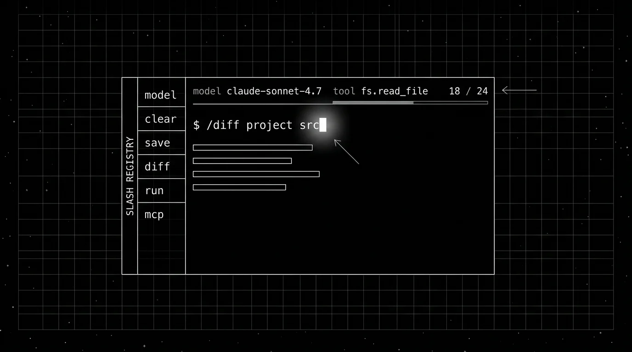Click the third, longest output placeholder bar
Image resolution: width=632 pixels, height=352 pixels.
point(256,174)
